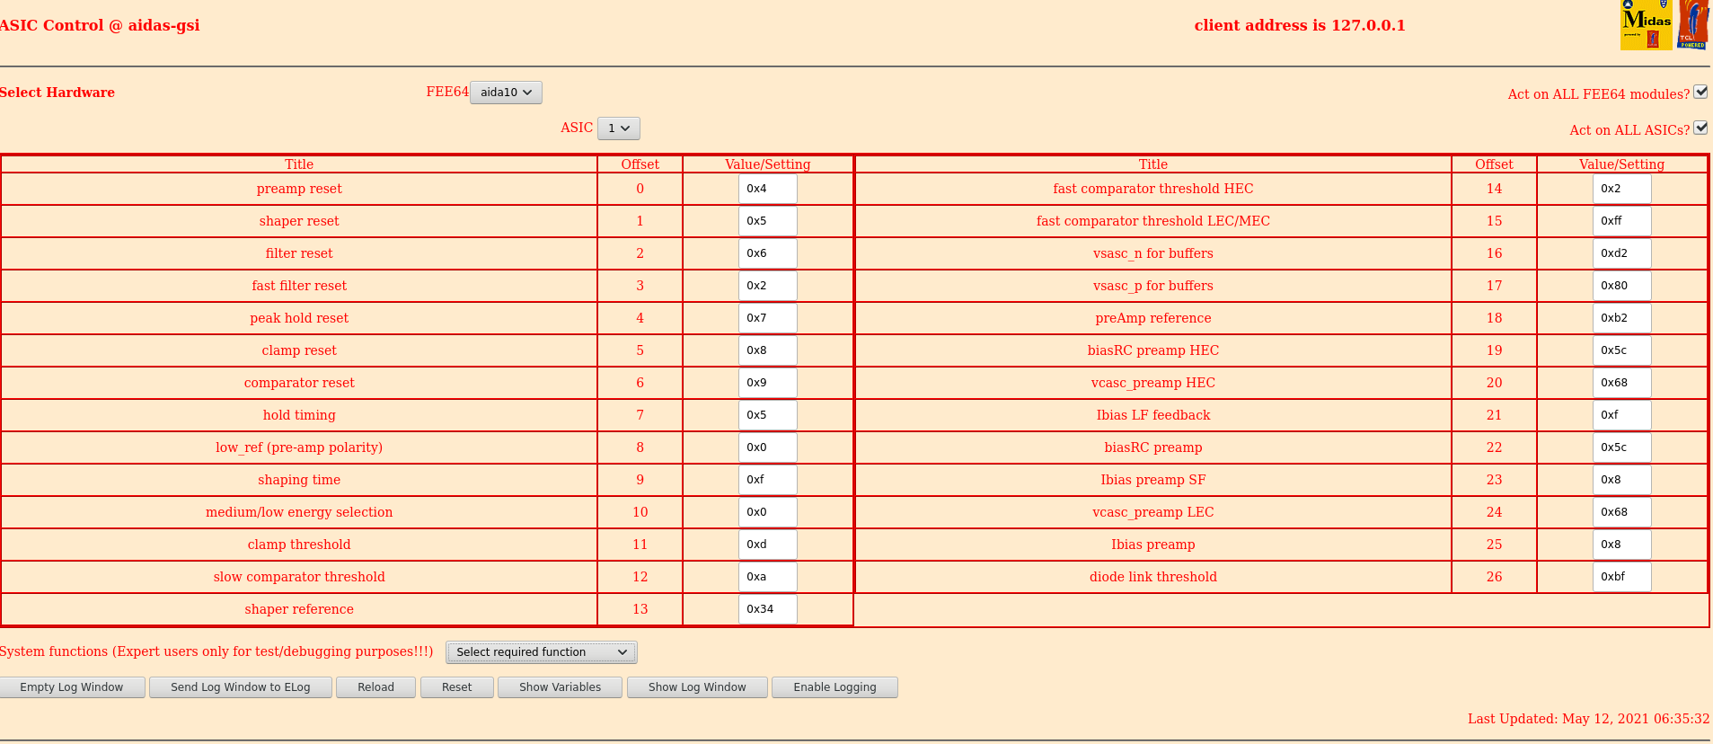Focus the slow comparator threshold value field

coord(768,577)
